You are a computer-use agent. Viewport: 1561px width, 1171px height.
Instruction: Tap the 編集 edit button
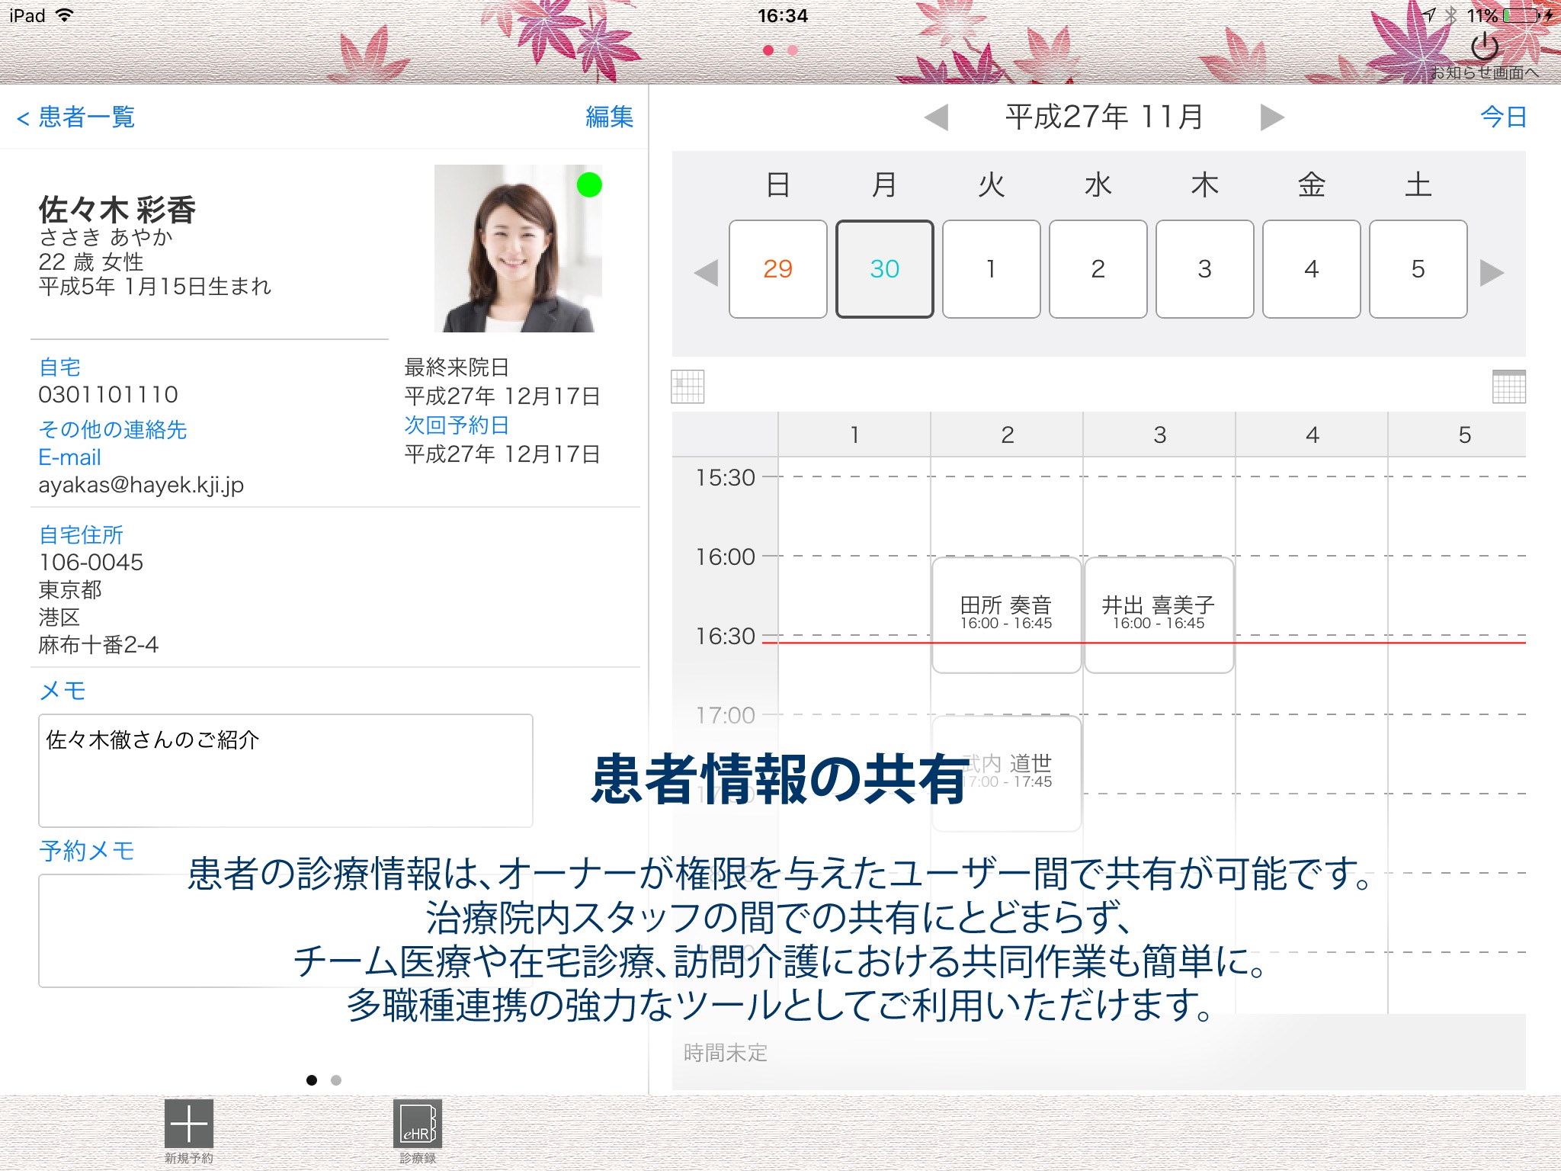pyautogui.click(x=609, y=117)
